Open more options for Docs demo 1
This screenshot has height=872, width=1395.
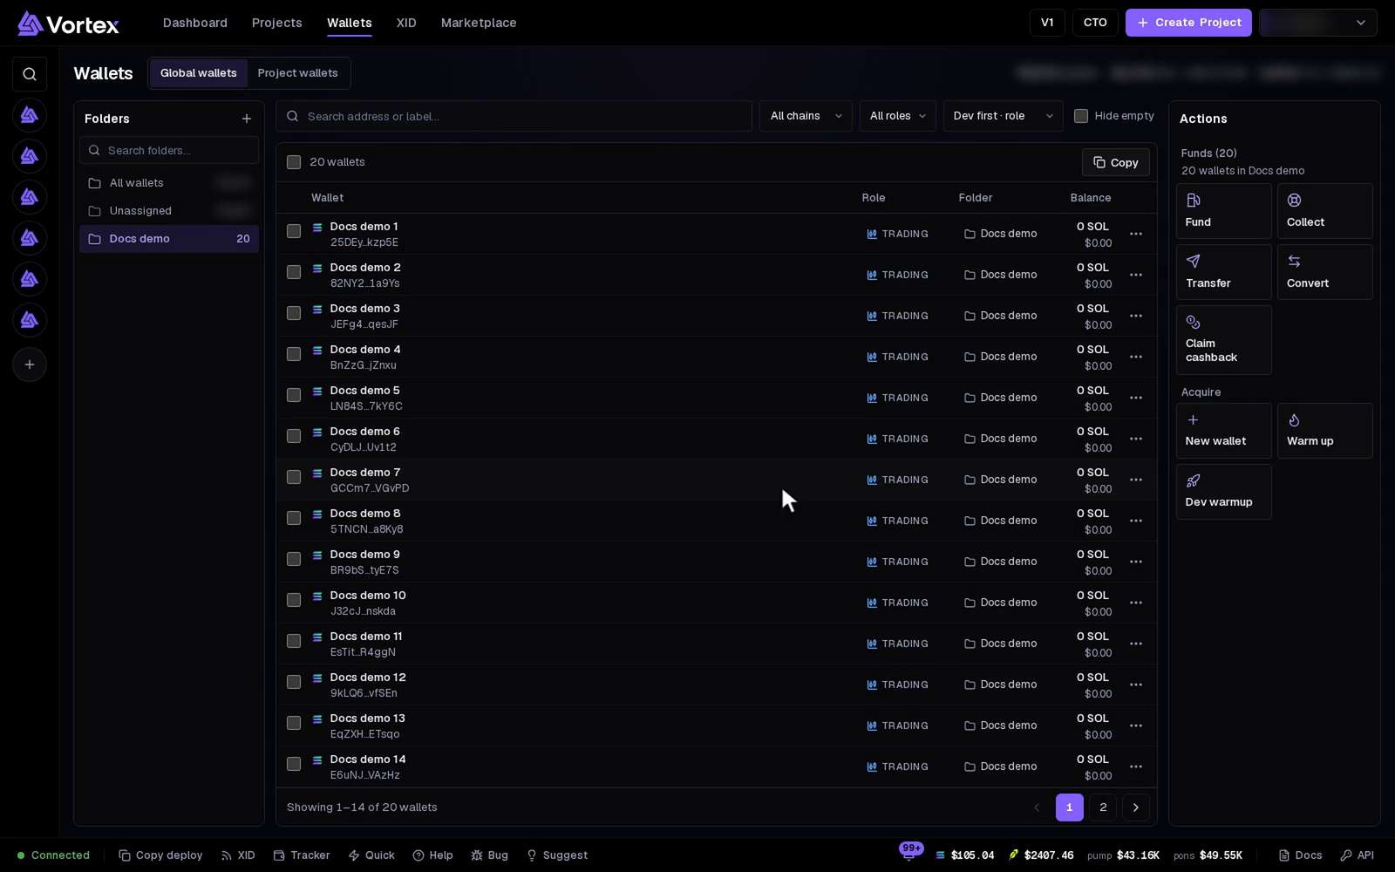pos(1135,234)
